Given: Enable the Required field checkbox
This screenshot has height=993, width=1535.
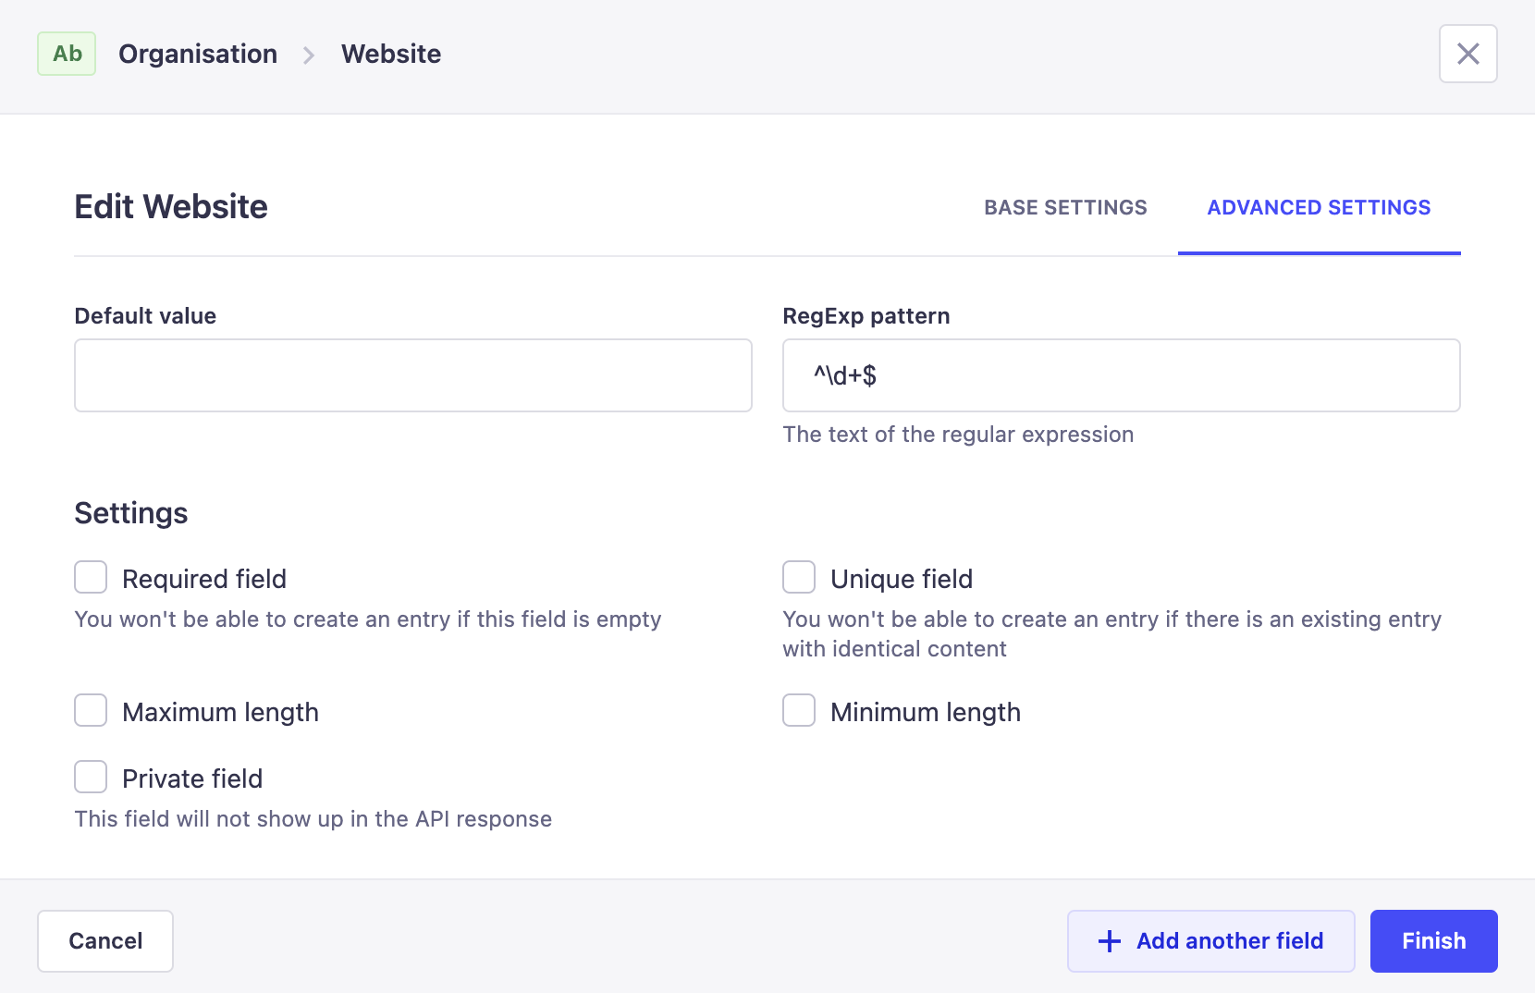Looking at the screenshot, I should coord(90,576).
